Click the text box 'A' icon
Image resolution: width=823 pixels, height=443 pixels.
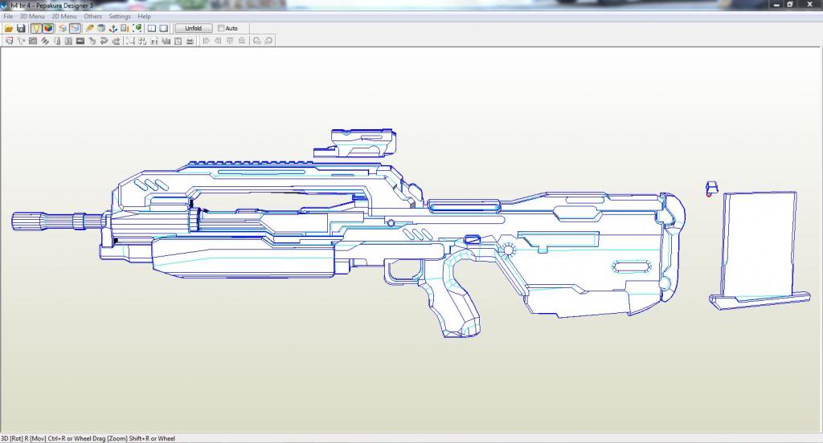click(x=178, y=41)
